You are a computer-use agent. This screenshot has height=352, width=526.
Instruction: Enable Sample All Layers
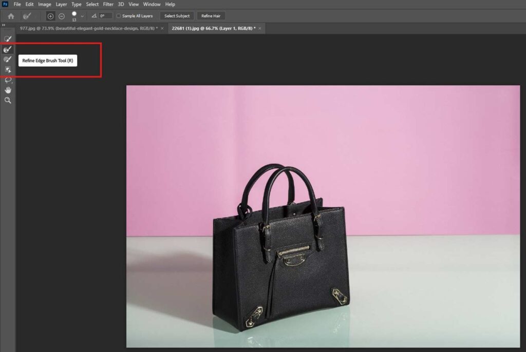point(118,16)
